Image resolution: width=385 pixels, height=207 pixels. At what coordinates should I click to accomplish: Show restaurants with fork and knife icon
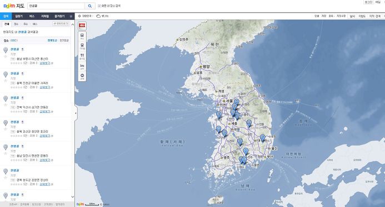tap(82, 56)
